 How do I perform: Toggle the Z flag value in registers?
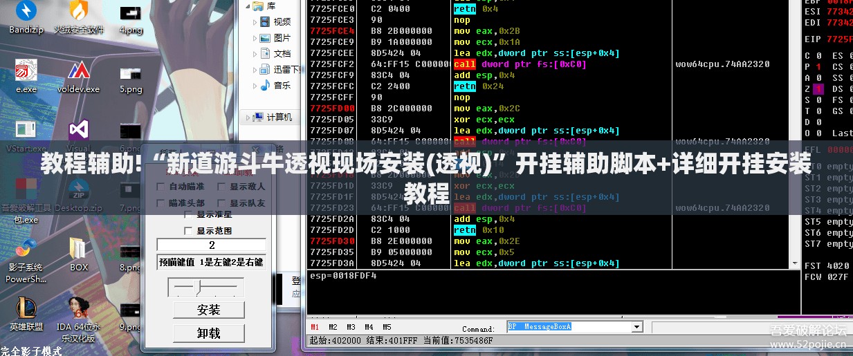click(x=819, y=89)
